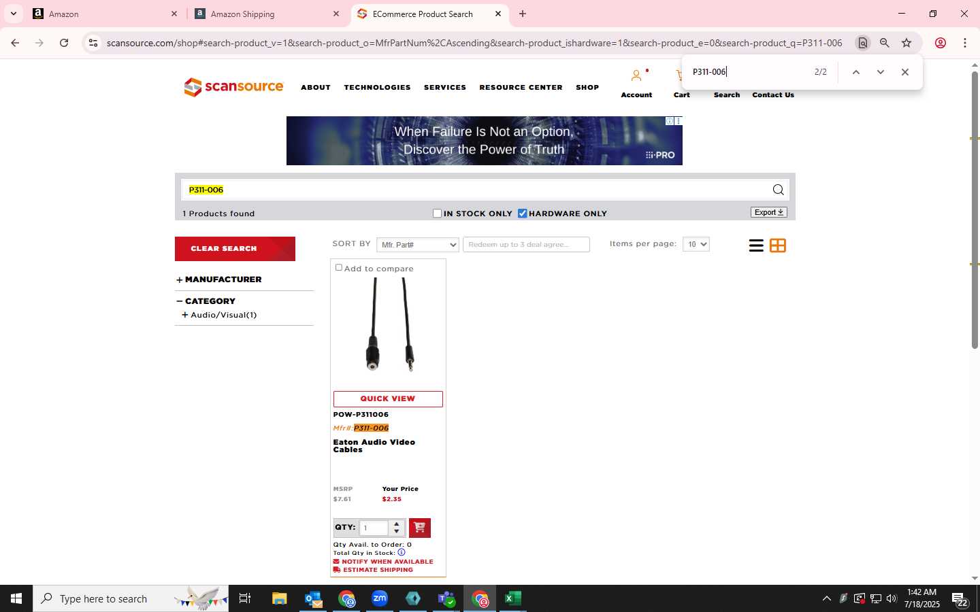
Task: Switch to the Amazon tab
Action: [105, 14]
